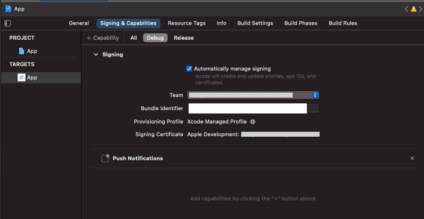Open the General tab
424x219 pixels.
[78, 23]
